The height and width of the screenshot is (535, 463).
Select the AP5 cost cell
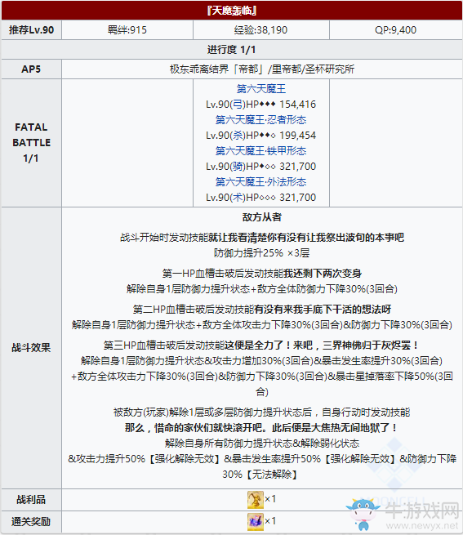point(31,69)
